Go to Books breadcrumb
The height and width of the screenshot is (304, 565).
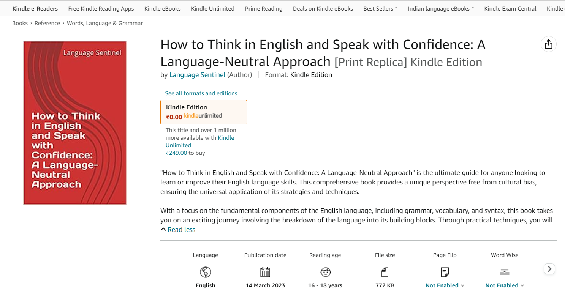coord(20,23)
